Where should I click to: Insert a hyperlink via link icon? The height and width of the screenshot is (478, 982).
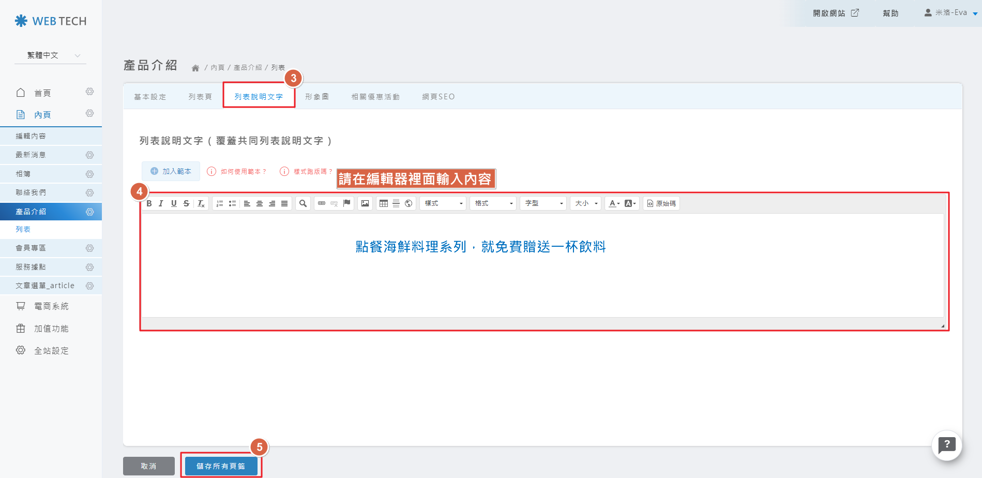pos(322,203)
